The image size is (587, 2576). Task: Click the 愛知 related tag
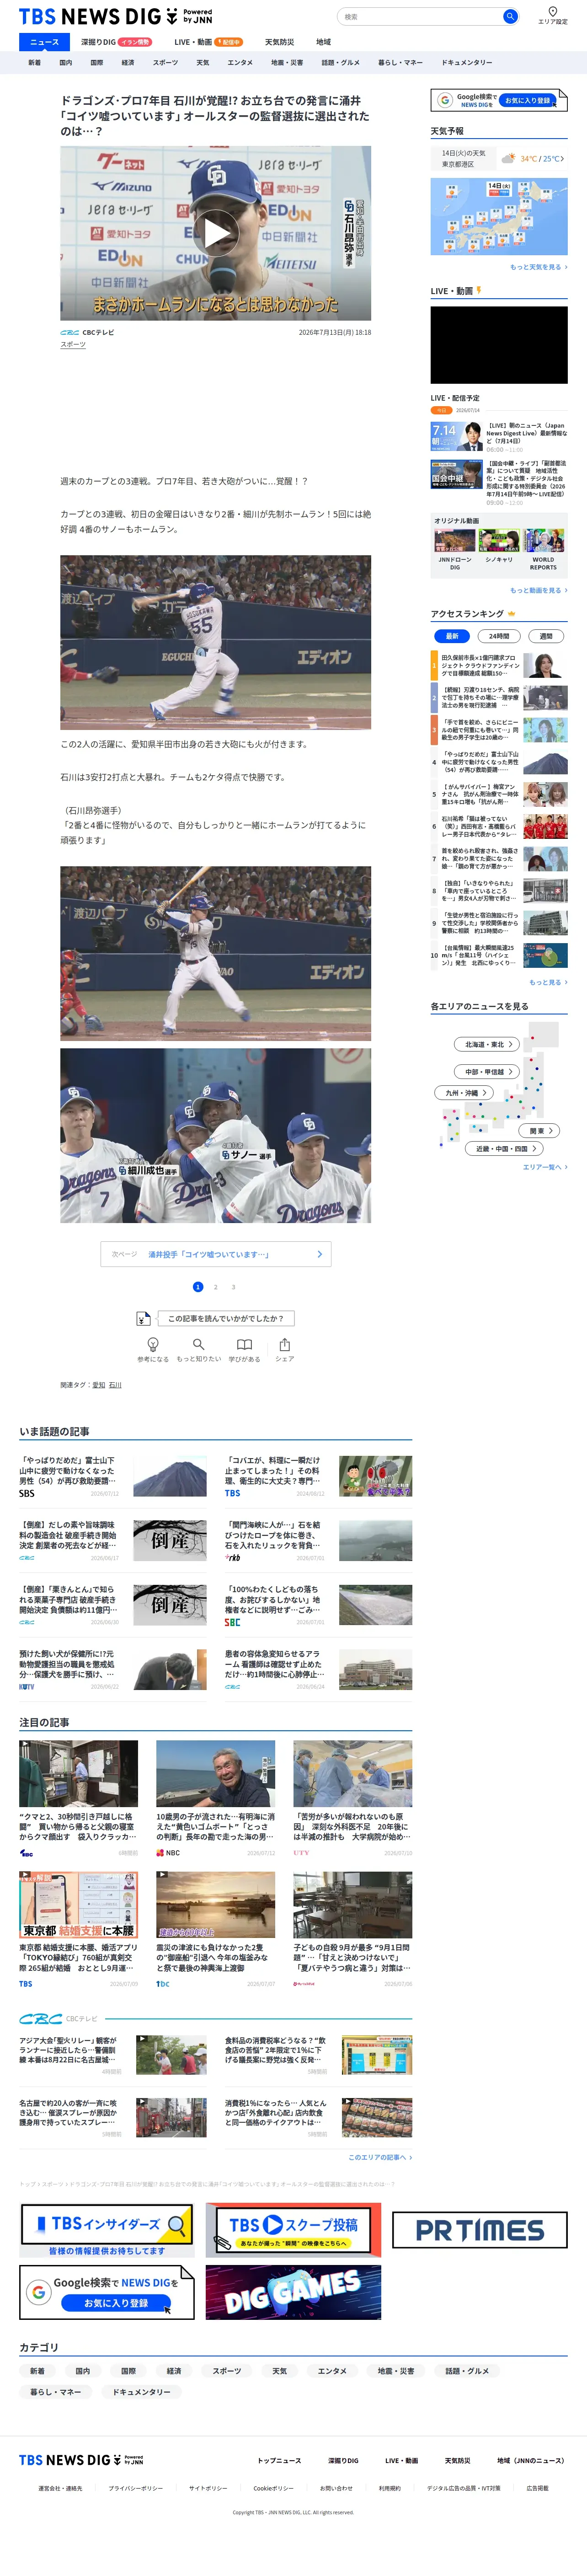[99, 1385]
